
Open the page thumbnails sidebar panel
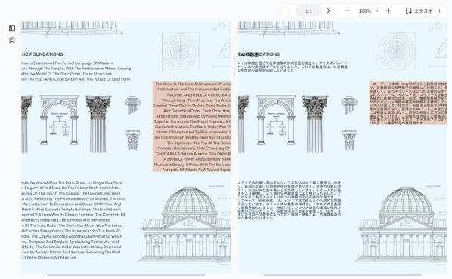pyautogui.click(x=12, y=28)
